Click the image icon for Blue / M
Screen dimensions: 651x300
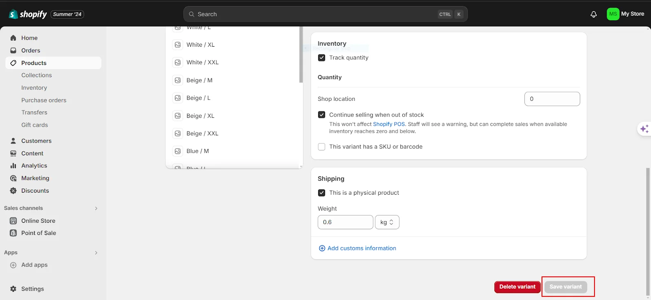click(178, 151)
